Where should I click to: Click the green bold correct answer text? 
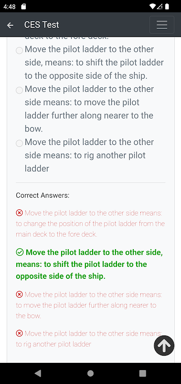click(x=89, y=264)
